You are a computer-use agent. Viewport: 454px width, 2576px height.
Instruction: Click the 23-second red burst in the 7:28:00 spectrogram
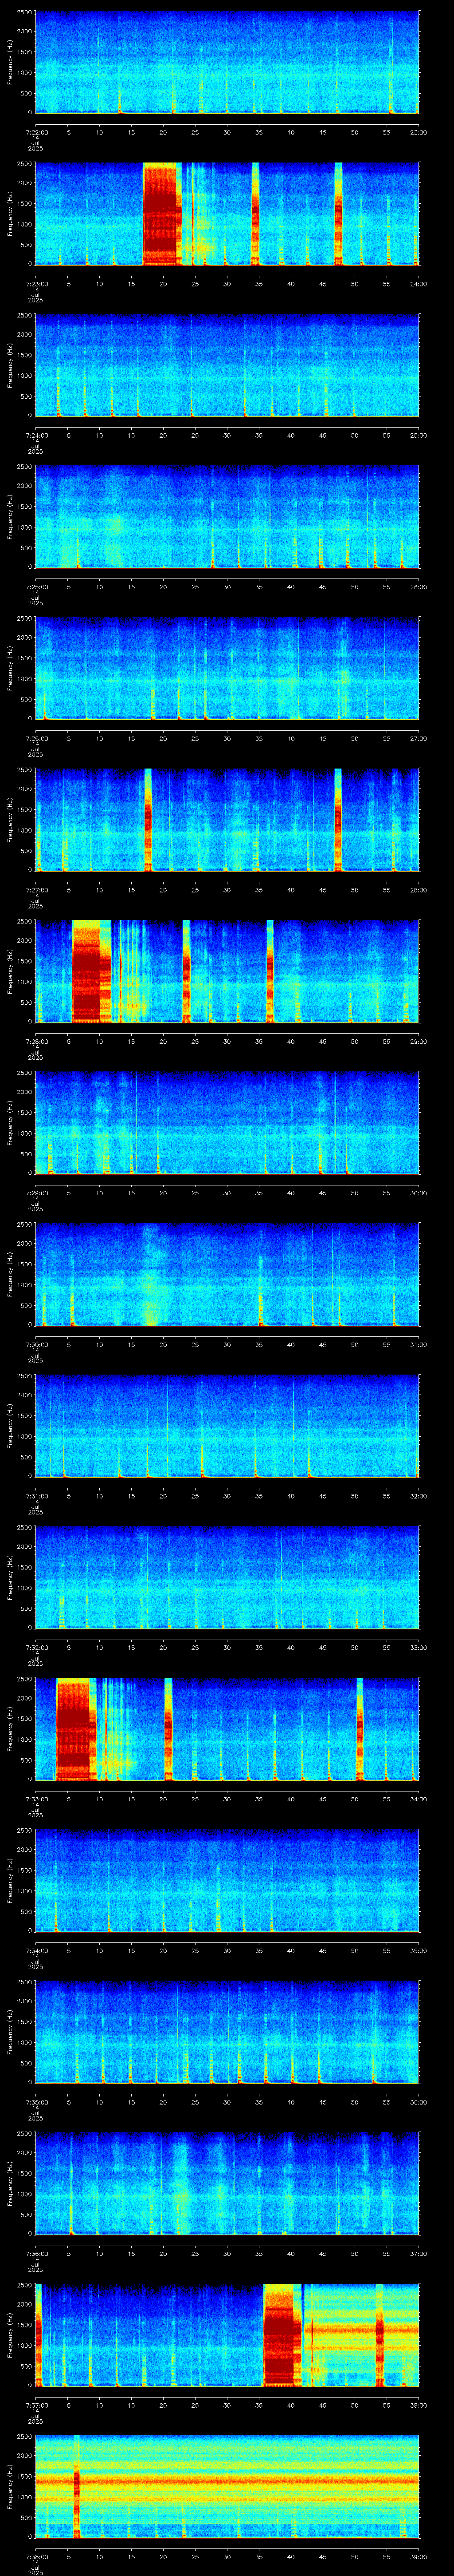(x=187, y=971)
